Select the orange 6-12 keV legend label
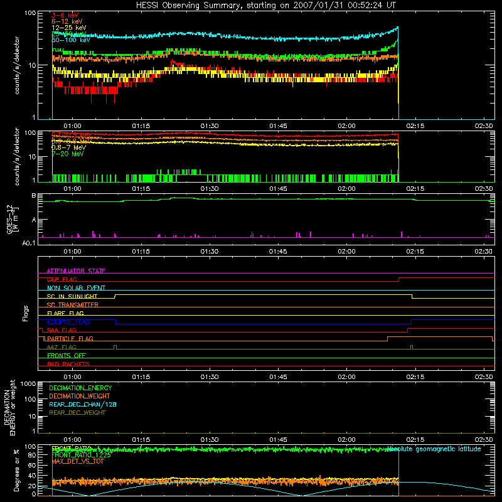The width and height of the screenshot is (502, 502). coord(67,21)
